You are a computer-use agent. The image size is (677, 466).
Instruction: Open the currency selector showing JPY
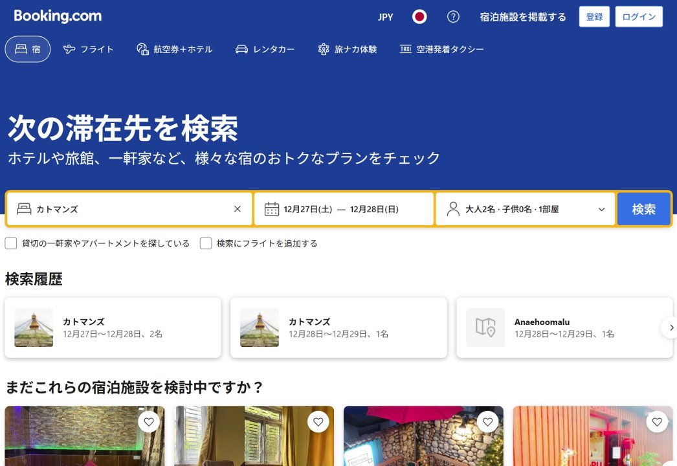[384, 16]
